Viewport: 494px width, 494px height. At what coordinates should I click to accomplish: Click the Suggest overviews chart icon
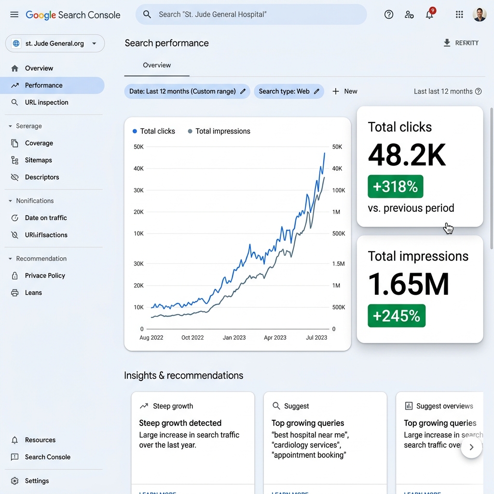point(409,406)
